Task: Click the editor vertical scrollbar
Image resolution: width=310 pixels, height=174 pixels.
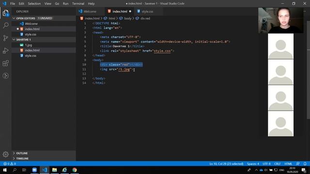Action: tap(308, 70)
